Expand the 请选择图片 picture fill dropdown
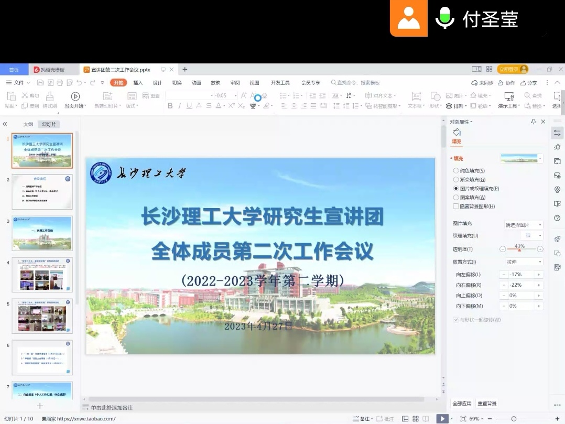 coord(524,225)
